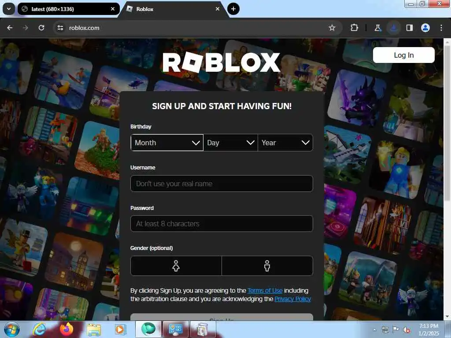This screenshot has height=338, width=451.
Task: Click the Roblox logo
Action: 221,62
